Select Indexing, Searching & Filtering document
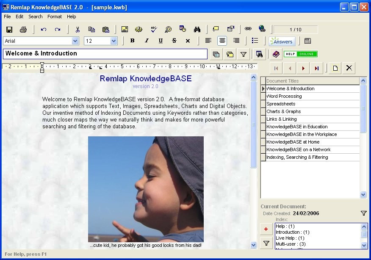Image resolution: width=371 pixels, height=260 pixels. (313, 157)
